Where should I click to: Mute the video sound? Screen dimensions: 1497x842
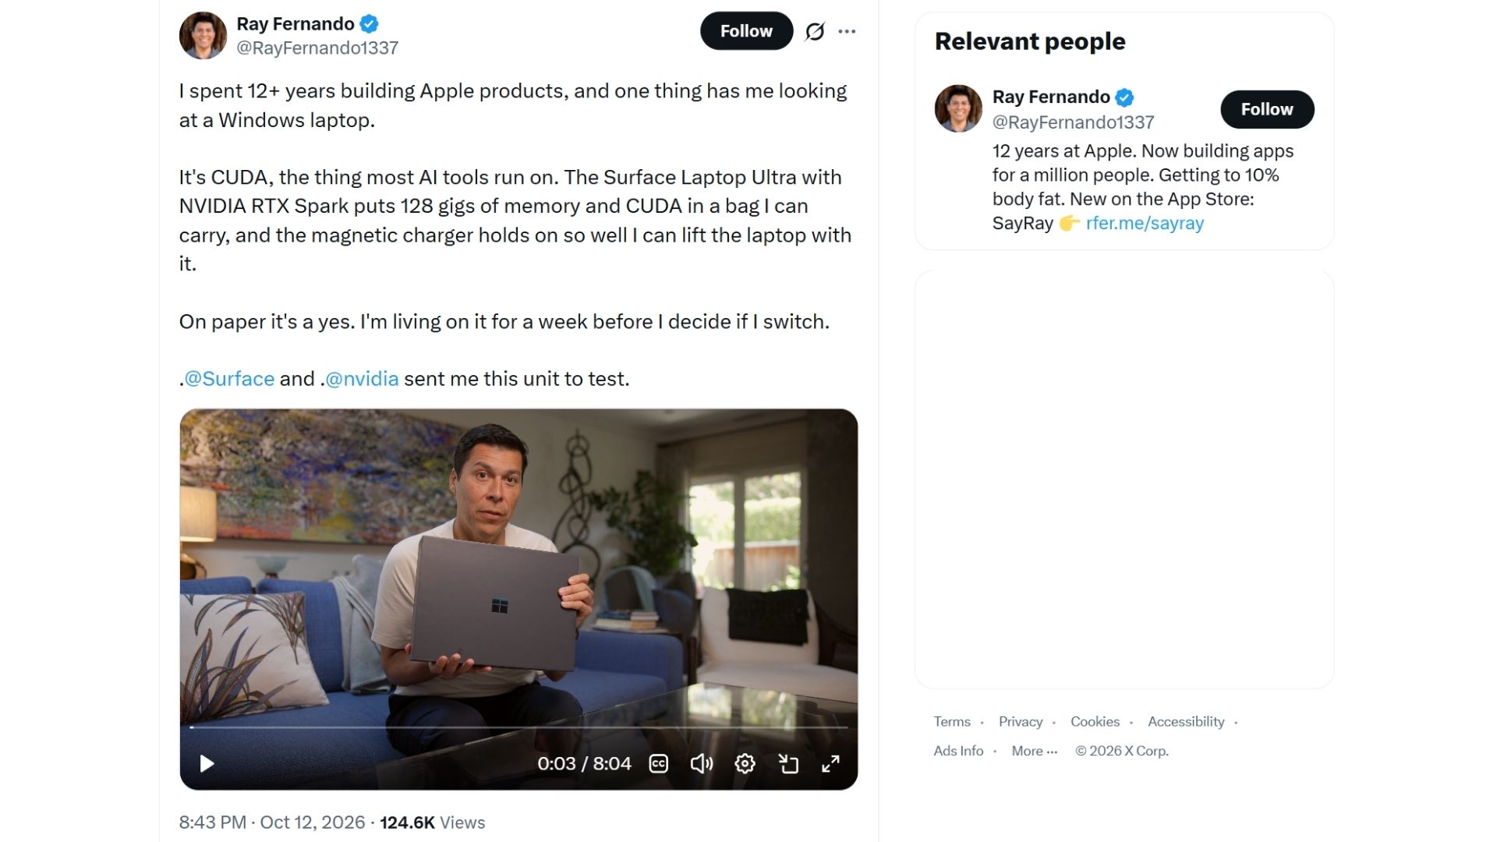[x=702, y=763]
